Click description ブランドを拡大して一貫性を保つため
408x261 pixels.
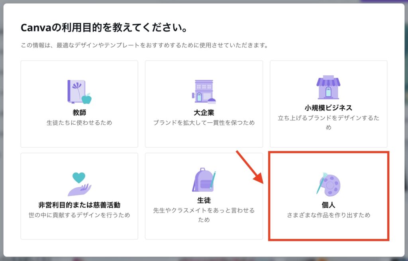tap(204, 123)
